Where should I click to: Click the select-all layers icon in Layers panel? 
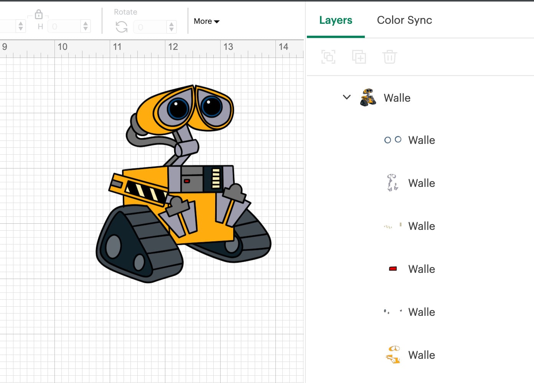click(328, 57)
